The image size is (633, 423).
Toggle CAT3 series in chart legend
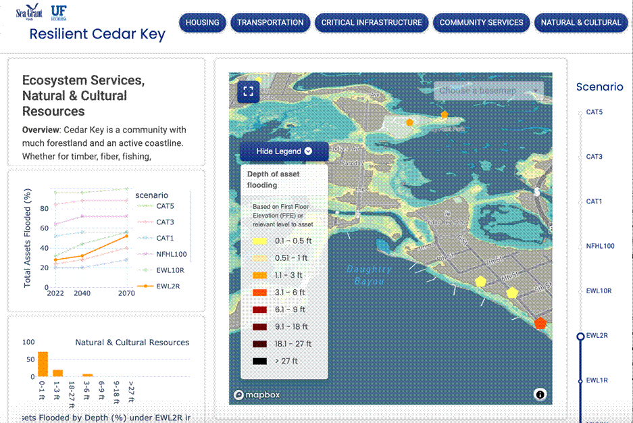pyautogui.click(x=156, y=222)
